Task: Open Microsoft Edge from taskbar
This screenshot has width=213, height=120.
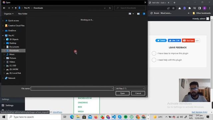Action: click(x=72, y=117)
